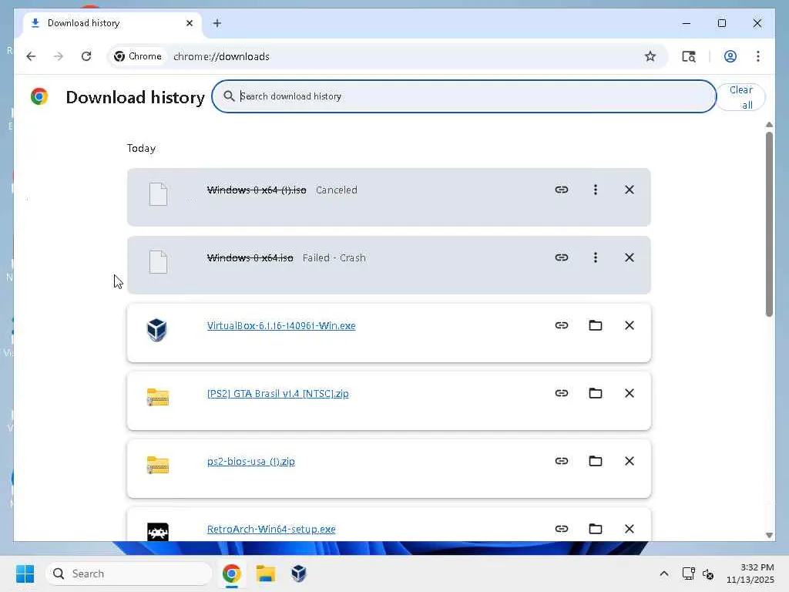Copy download link for Windows-0-x64 (1).iso

tap(562, 190)
